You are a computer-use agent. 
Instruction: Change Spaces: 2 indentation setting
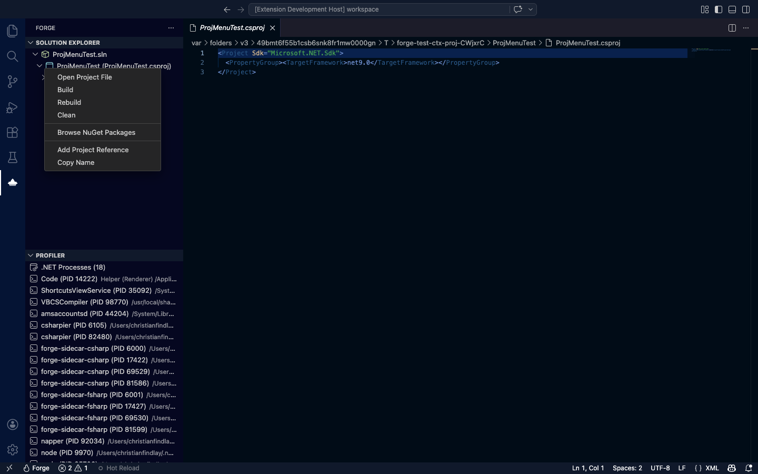(627, 468)
